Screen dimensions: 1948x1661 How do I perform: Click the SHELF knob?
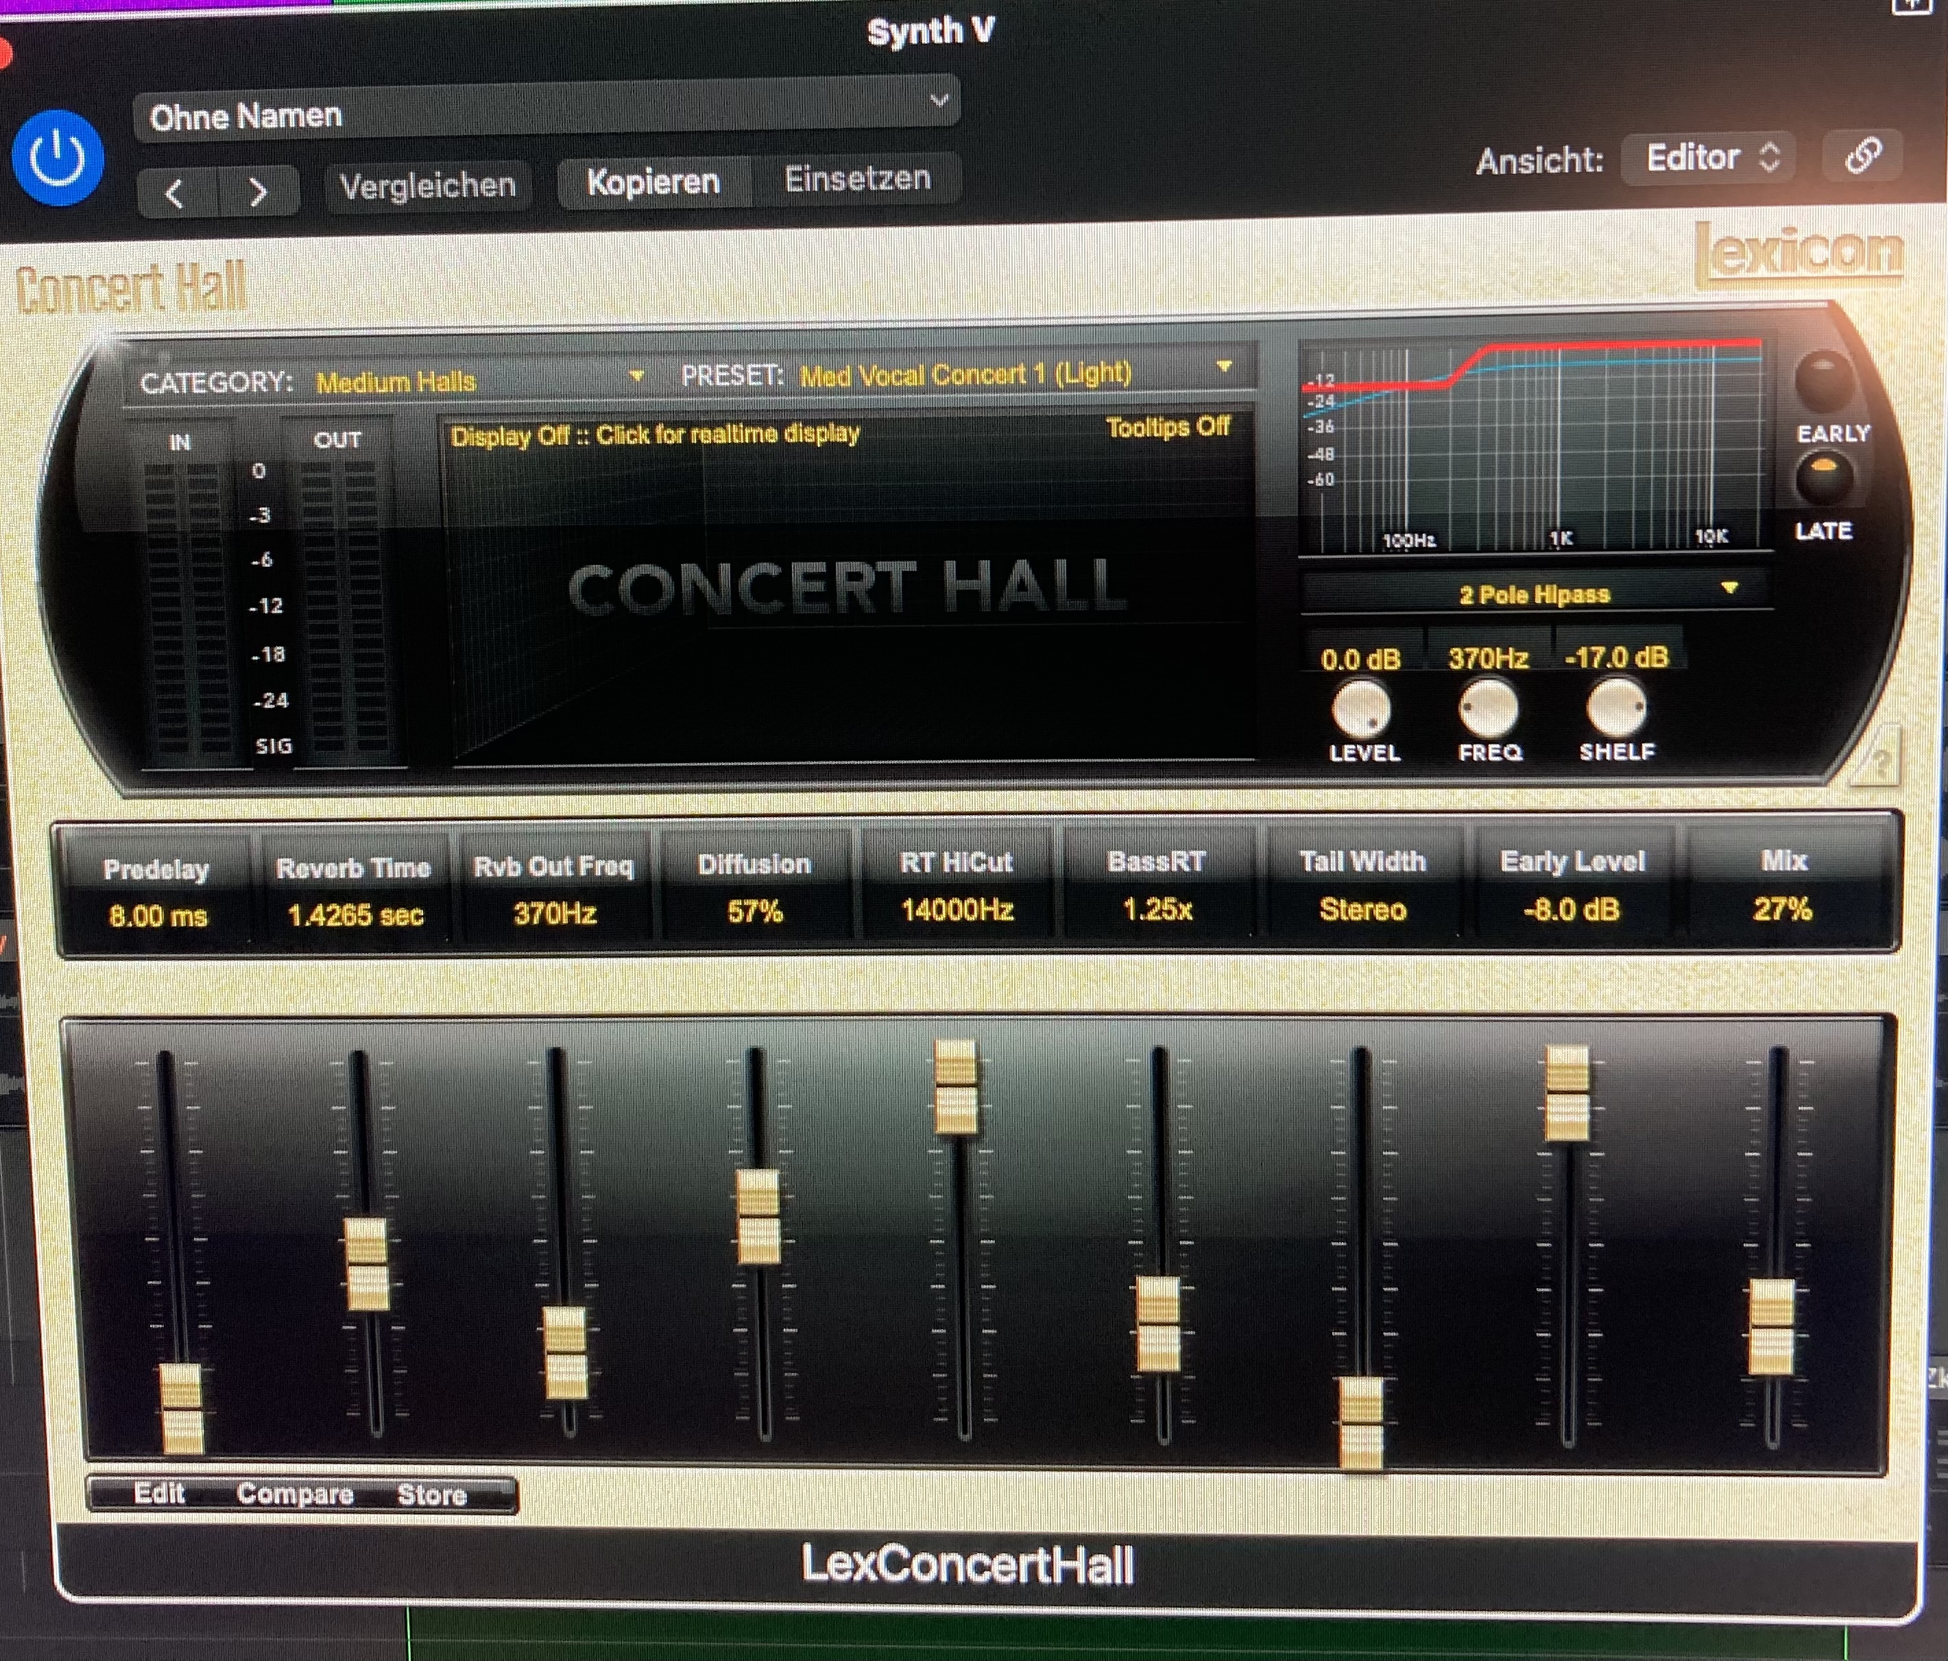click(x=1616, y=707)
